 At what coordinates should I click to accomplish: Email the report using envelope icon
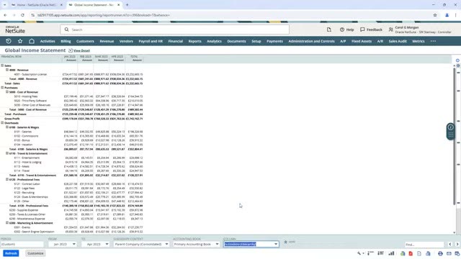click(x=449, y=253)
